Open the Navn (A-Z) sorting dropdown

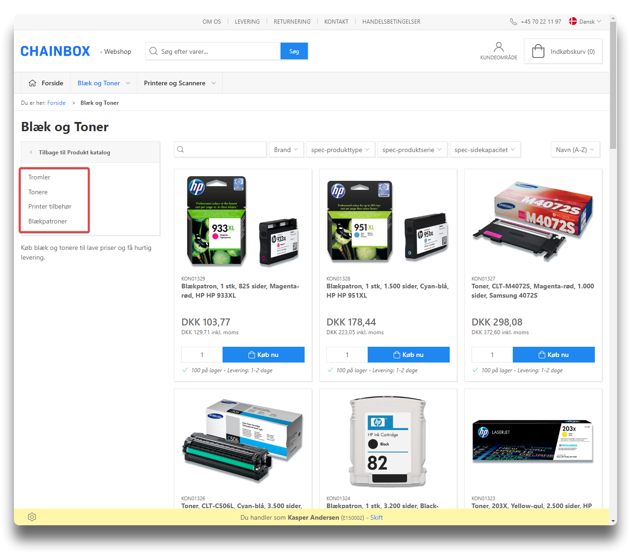point(575,150)
